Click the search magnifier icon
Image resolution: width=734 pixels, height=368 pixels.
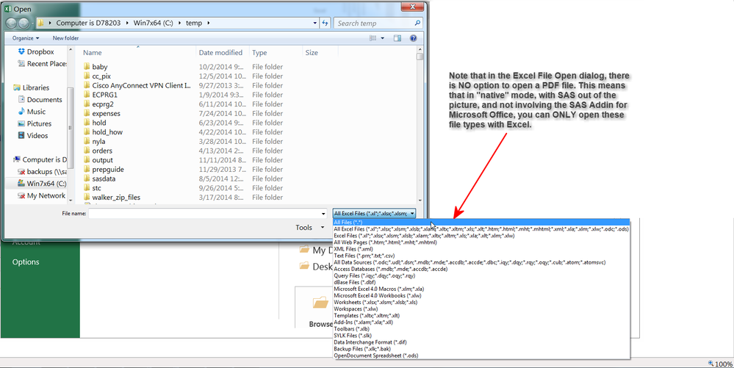[417, 23]
